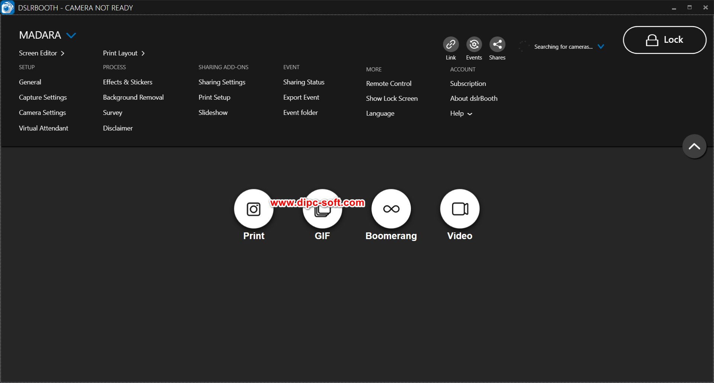Screen dimensions: 714x383
Task: Click the Link chain icon
Action: [x=451, y=44]
